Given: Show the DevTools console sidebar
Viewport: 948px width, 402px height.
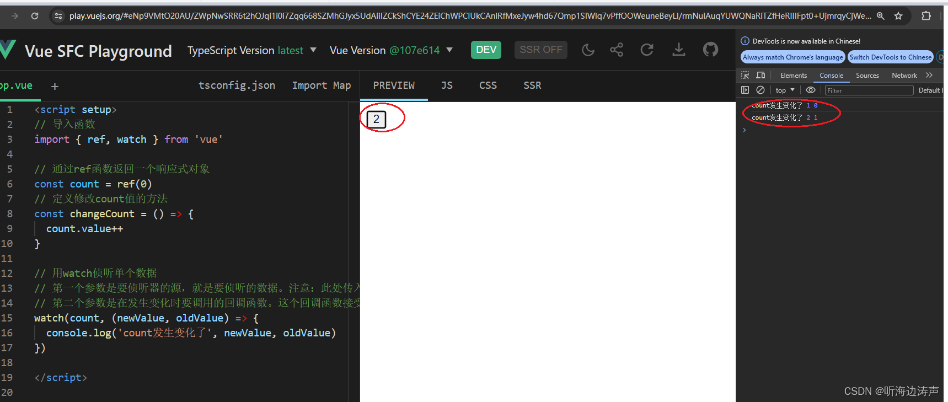Looking at the screenshot, I should (x=745, y=90).
